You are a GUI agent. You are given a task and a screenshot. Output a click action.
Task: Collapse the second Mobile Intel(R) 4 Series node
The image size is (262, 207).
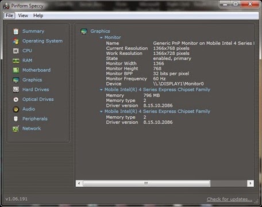101,112
